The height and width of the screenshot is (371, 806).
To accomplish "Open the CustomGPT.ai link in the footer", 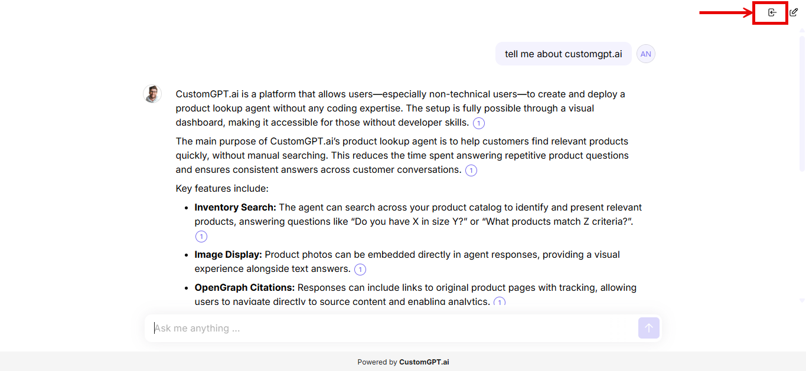I will pyautogui.click(x=424, y=362).
